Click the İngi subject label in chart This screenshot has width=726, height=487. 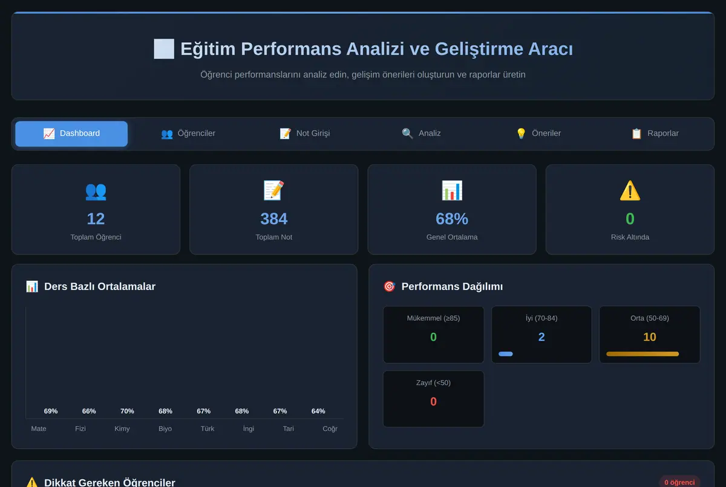pyautogui.click(x=249, y=428)
